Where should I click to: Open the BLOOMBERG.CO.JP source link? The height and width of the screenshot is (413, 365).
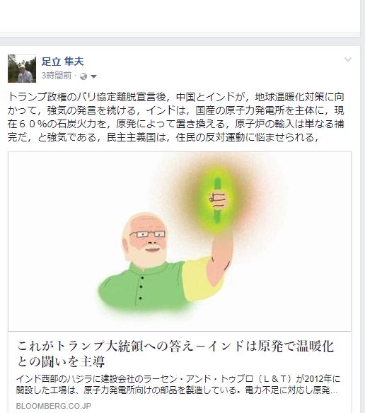point(54,406)
